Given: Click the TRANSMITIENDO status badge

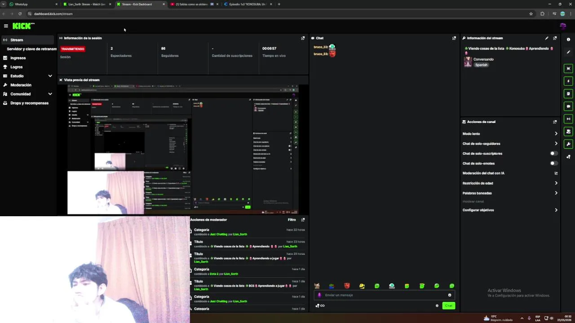Looking at the screenshot, I should click(x=73, y=49).
